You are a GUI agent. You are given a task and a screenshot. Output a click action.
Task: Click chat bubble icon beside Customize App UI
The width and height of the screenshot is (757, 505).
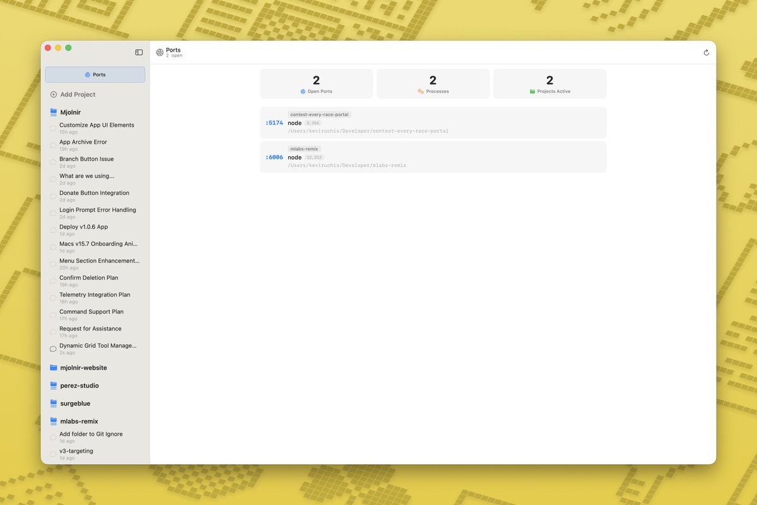pos(53,129)
